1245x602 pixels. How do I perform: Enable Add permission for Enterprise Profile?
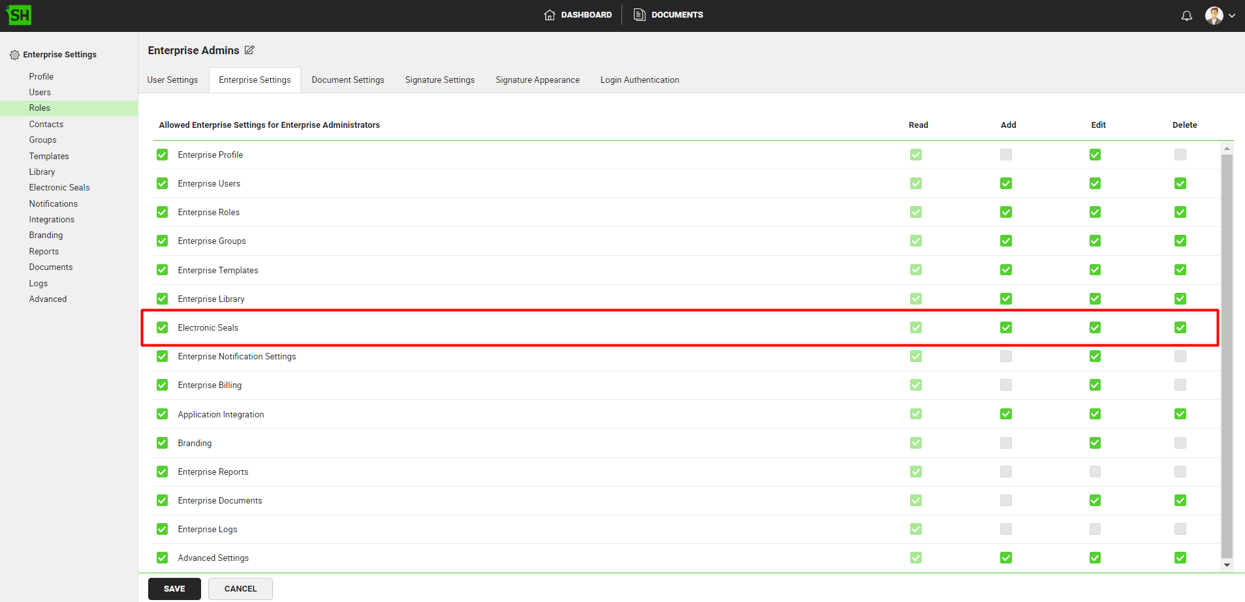coord(1005,155)
